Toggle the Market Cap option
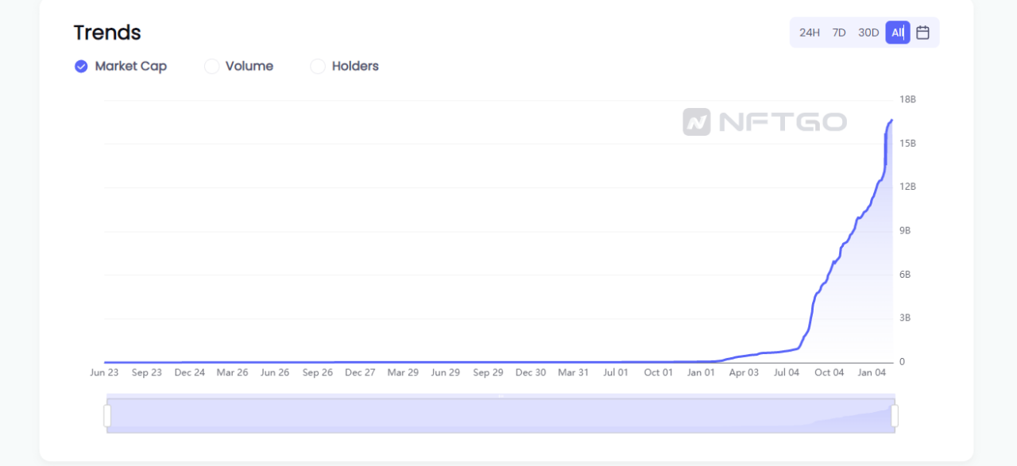Image resolution: width=1017 pixels, height=466 pixels. tap(121, 67)
